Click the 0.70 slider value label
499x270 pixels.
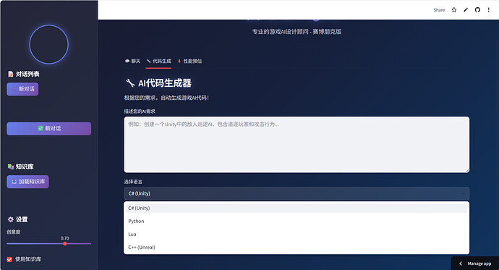click(x=65, y=238)
